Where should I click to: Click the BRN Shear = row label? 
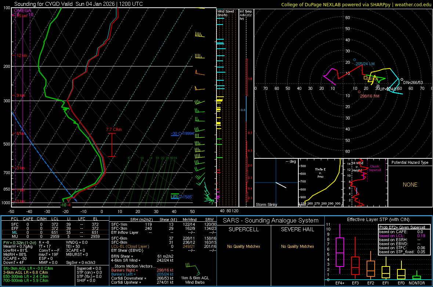(x=122, y=256)
